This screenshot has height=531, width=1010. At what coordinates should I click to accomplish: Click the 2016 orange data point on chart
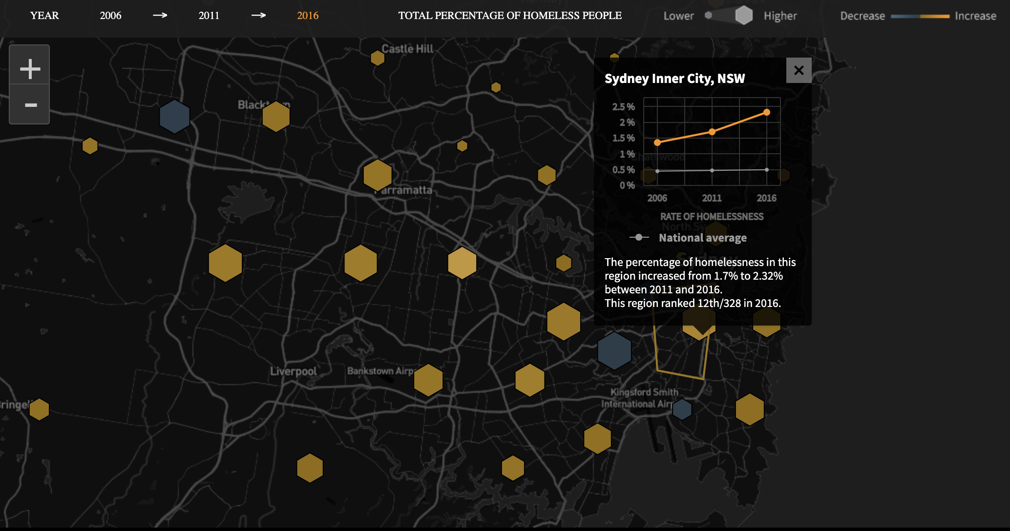(767, 112)
